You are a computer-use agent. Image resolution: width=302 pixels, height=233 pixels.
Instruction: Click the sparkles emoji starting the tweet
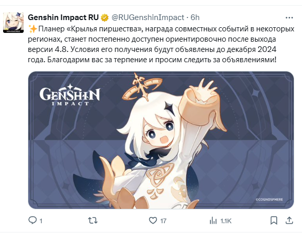tap(33, 29)
